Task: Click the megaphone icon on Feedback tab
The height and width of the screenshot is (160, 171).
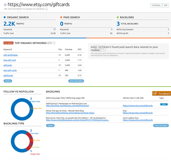Action: click(x=155, y=94)
